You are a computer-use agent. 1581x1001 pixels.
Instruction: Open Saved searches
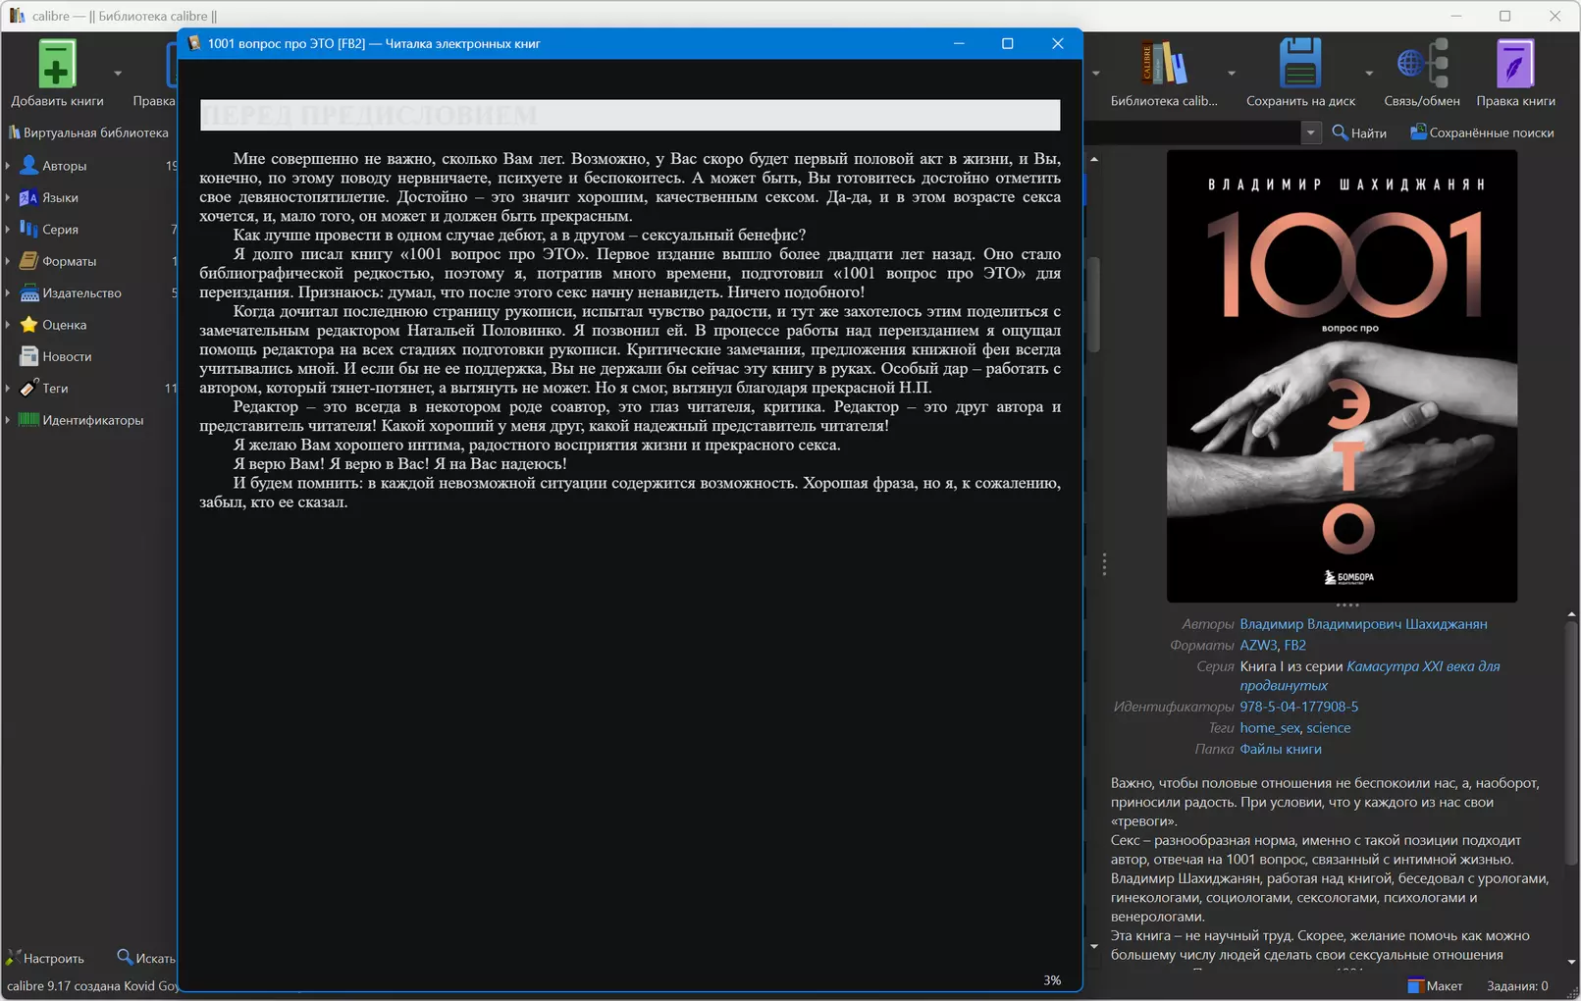1482,132
